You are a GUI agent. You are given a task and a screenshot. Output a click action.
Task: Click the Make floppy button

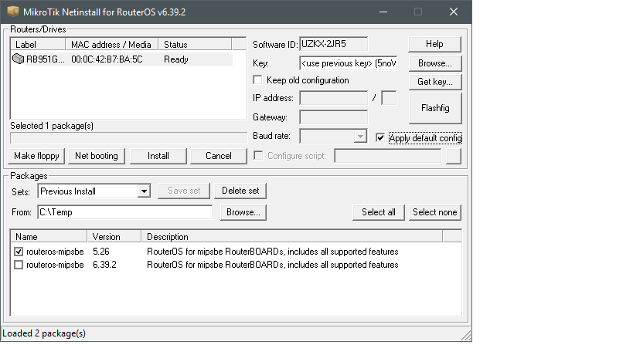point(36,156)
